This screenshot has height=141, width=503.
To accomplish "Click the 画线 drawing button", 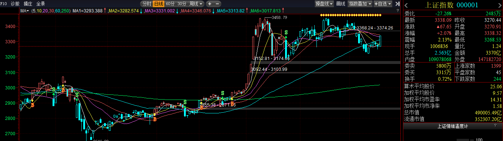I will tap(341, 4).
